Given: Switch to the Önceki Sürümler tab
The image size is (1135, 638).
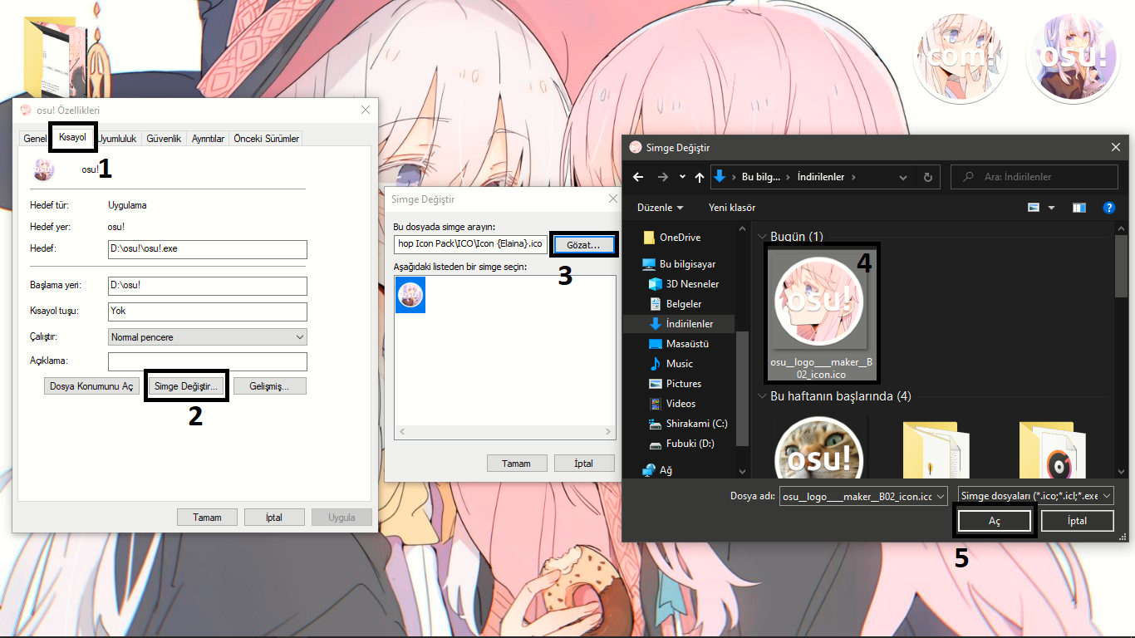Looking at the screenshot, I should click(266, 139).
